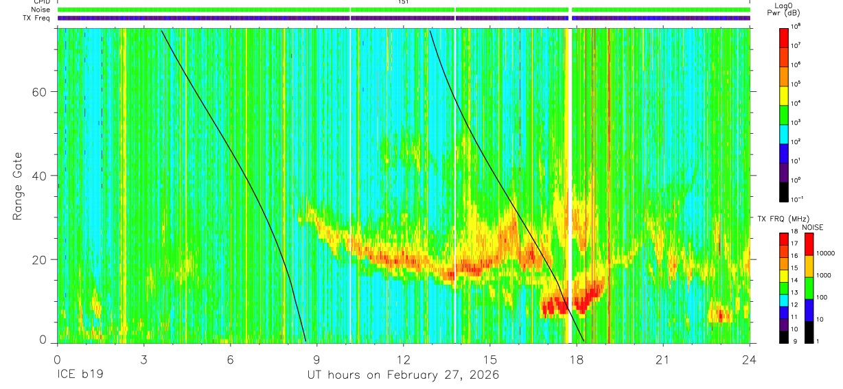Click the Range Gate tick label '40'
This screenshot has height=389, width=843.
[39, 176]
